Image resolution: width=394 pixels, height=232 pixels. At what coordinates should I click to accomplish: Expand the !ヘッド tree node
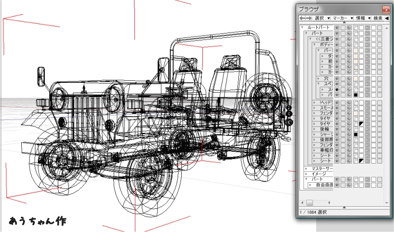pos(315,102)
